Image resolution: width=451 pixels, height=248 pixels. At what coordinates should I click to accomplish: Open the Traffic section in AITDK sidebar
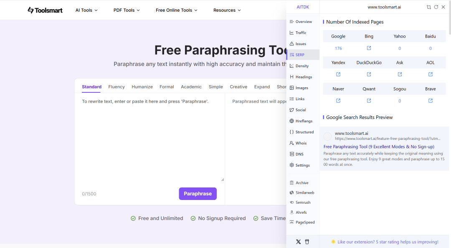[x=303, y=33]
